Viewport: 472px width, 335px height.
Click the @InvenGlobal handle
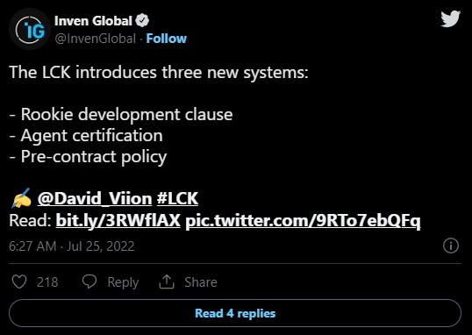[x=96, y=39]
